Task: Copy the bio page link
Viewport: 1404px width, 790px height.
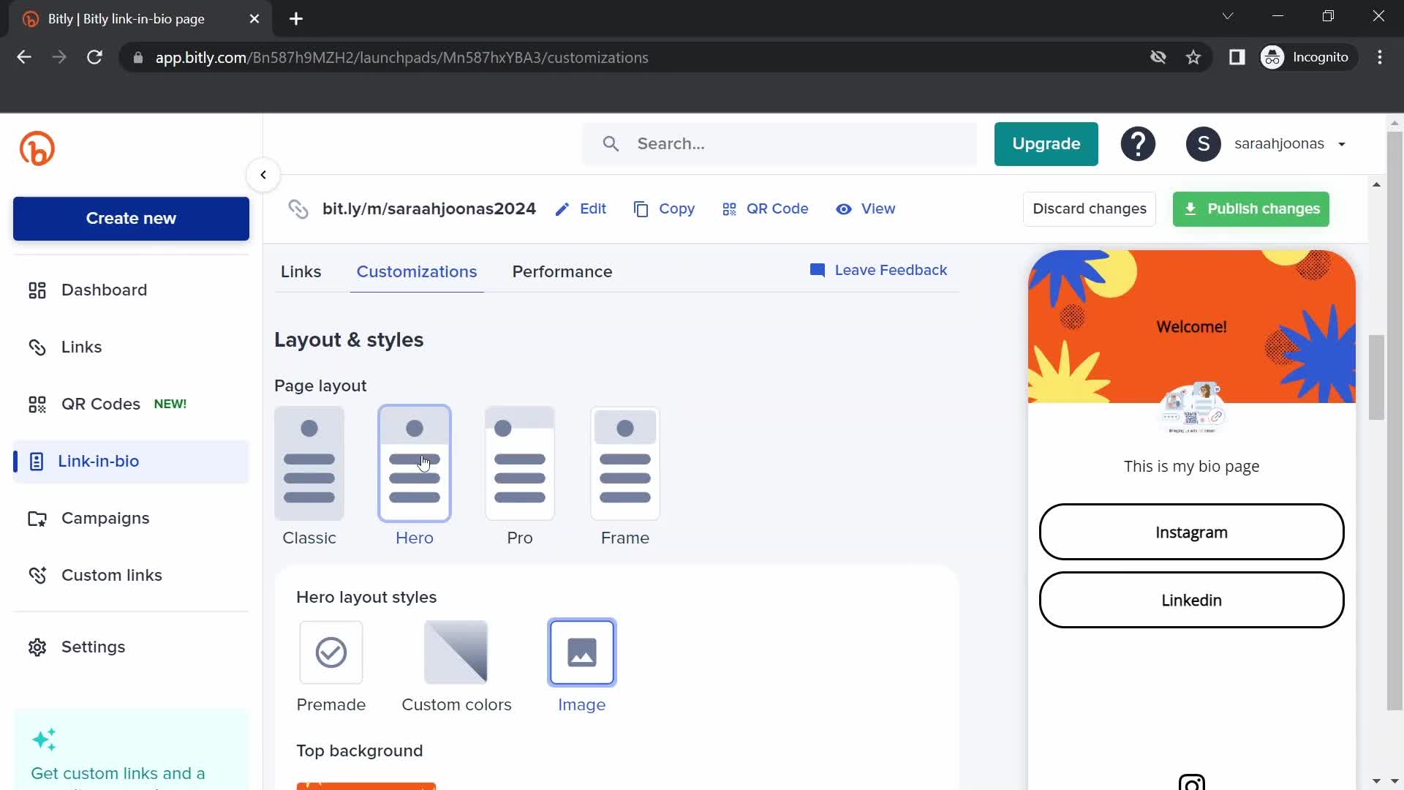Action: (664, 209)
